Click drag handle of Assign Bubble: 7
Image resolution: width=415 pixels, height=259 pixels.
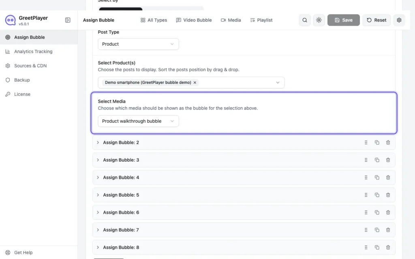366,230
